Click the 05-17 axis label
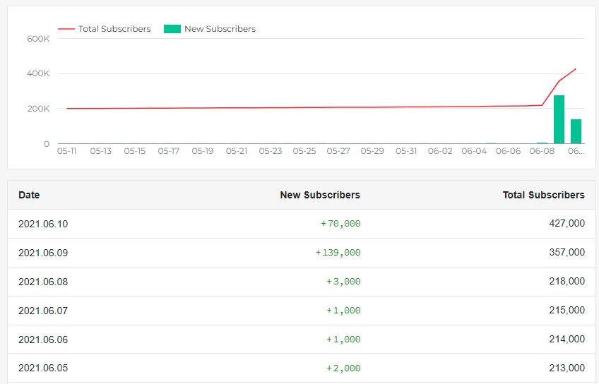This screenshot has width=599, height=384. tap(168, 151)
